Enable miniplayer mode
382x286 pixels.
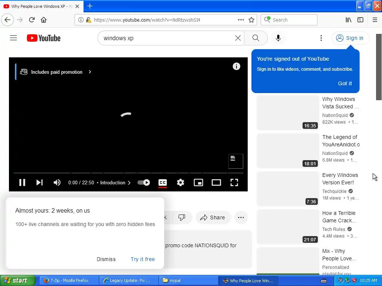198,182
